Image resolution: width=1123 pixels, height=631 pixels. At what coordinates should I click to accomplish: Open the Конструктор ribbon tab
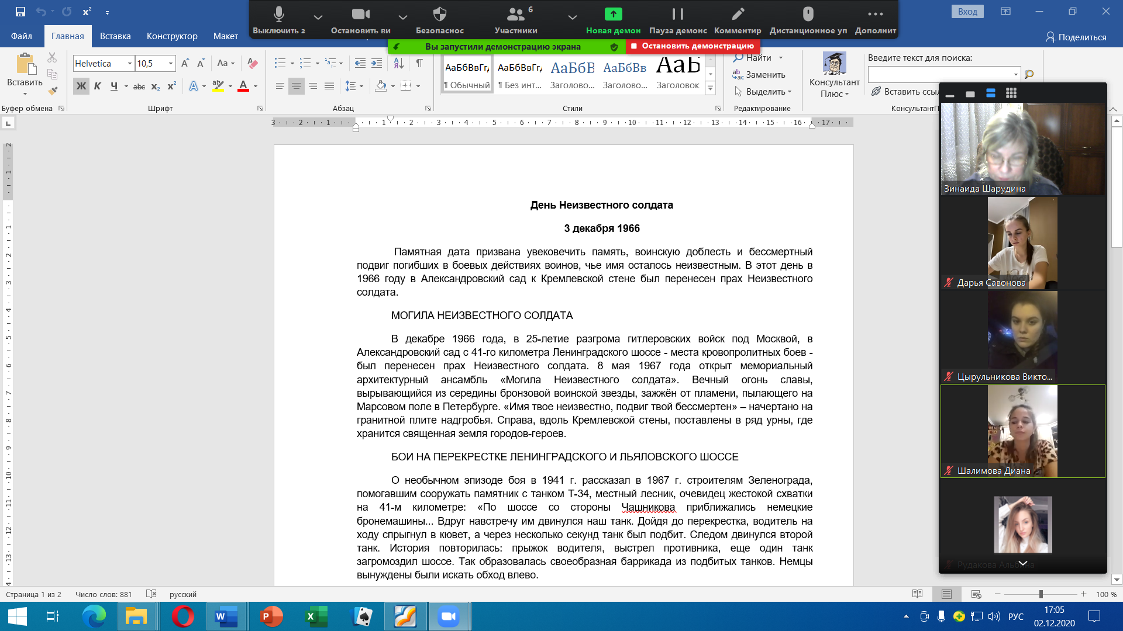(172, 36)
